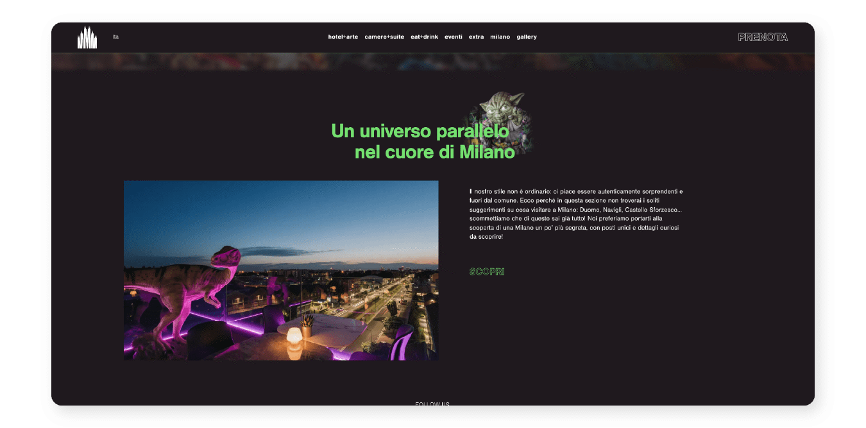Open the eventi page
This screenshot has height=428, width=866.
pos(453,37)
